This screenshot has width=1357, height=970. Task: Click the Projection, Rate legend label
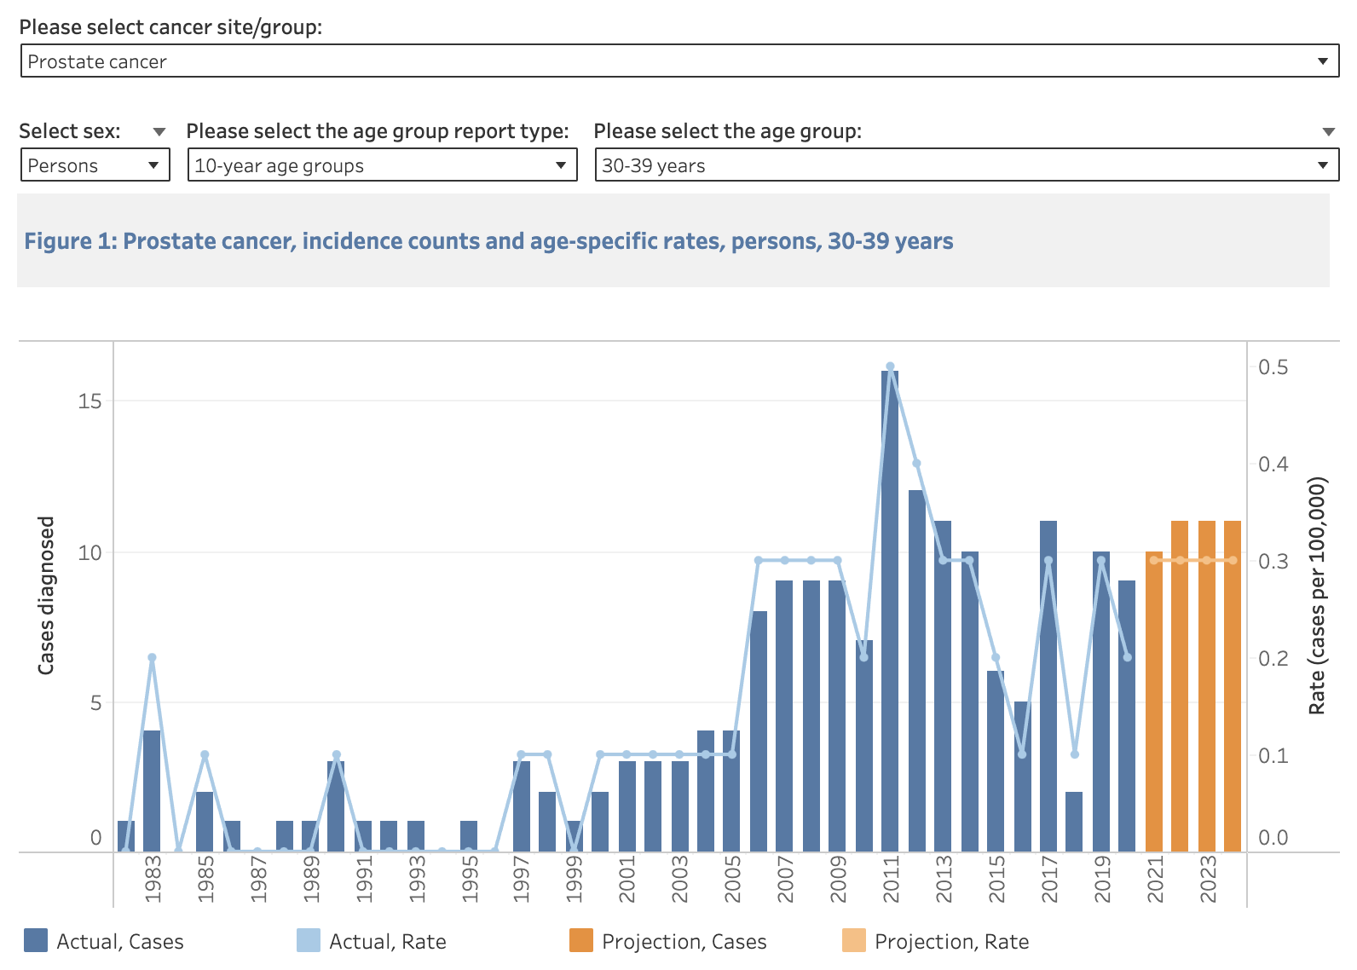pyautogui.click(x=951, y=942)
